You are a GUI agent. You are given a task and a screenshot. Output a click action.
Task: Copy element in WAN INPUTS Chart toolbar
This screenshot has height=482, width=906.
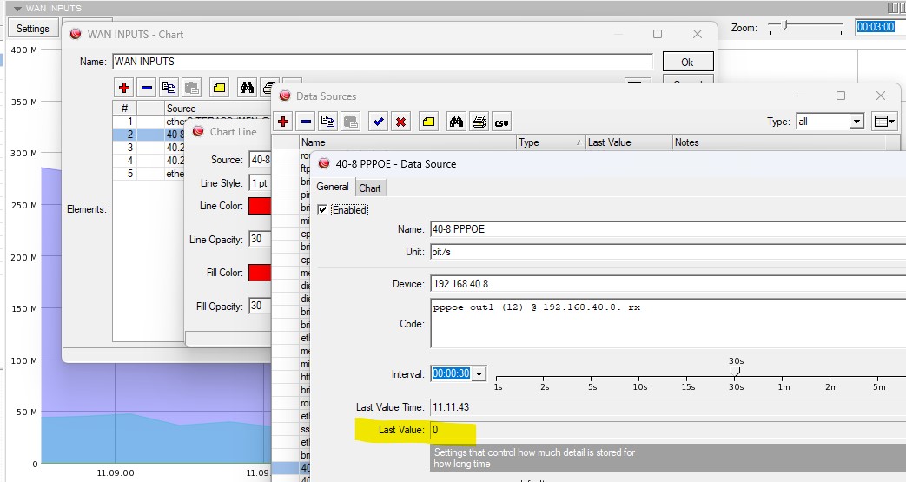point(169,88)
